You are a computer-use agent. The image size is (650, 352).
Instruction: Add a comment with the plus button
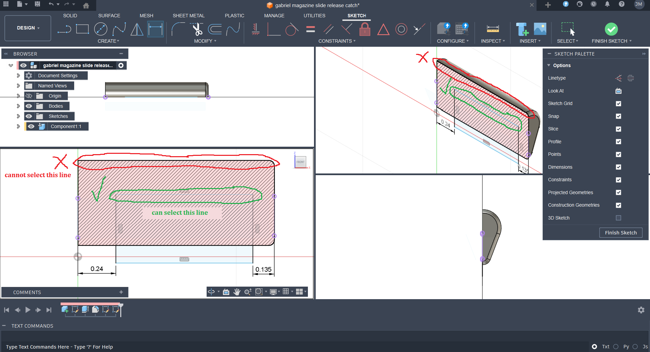[x=121, y=292]
